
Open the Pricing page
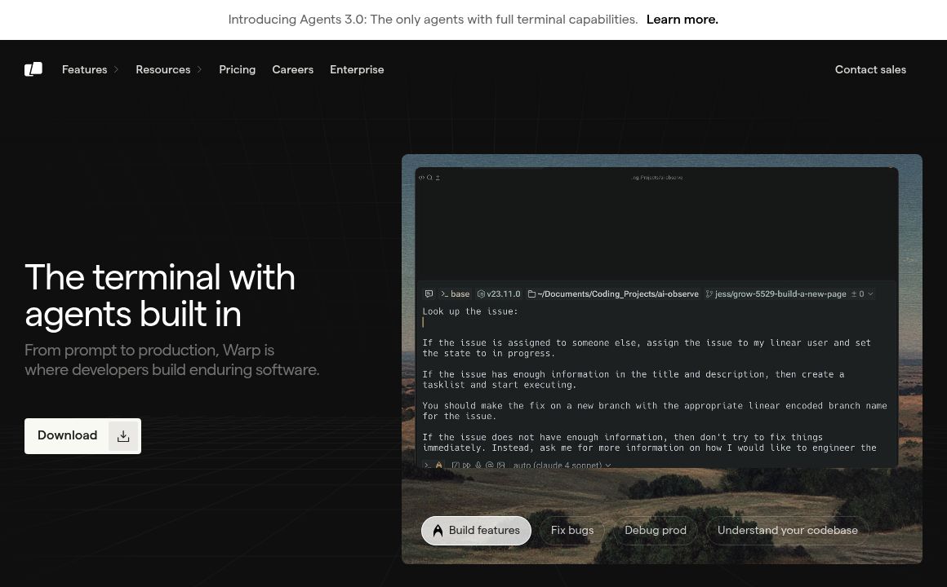click(x=237, y=70)
